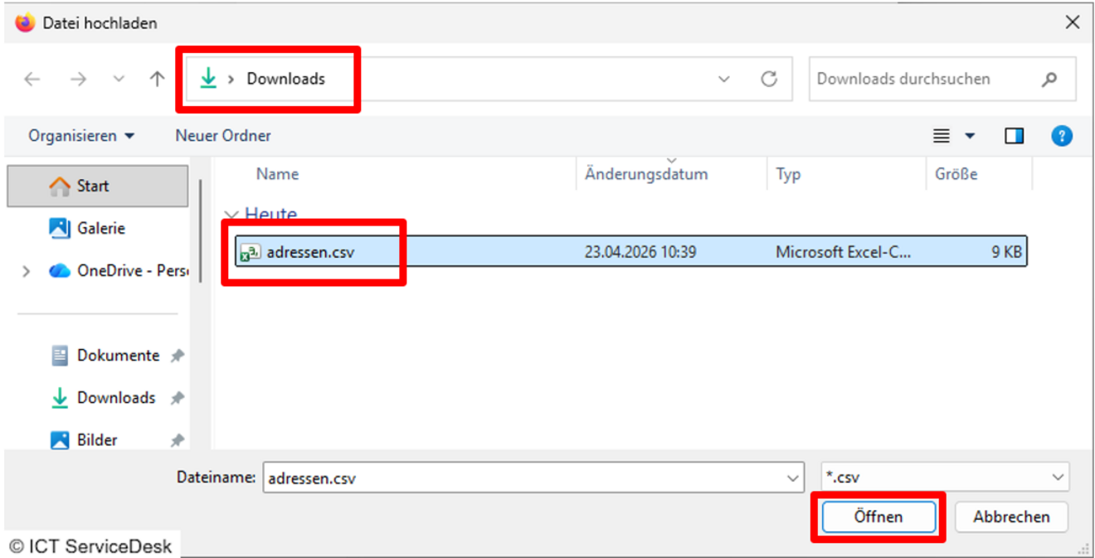Go up one folder level
This screenshot has height=558, width=1095.
157,80
